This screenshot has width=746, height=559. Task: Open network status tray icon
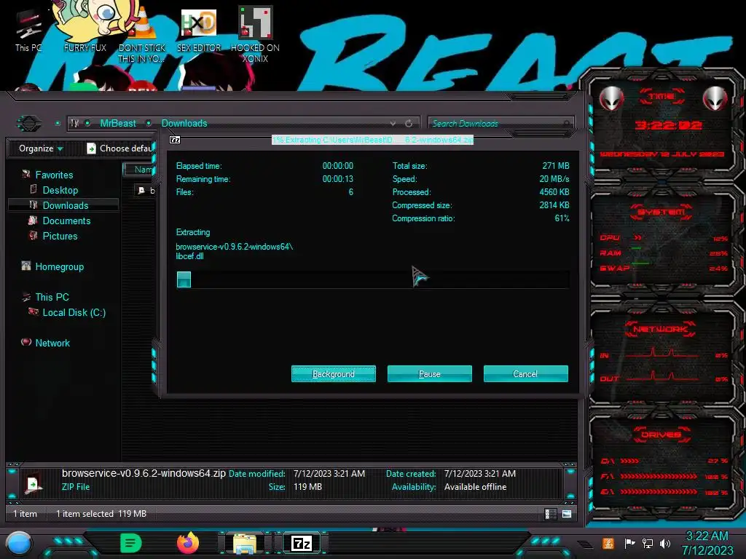(x=647, y=543)
